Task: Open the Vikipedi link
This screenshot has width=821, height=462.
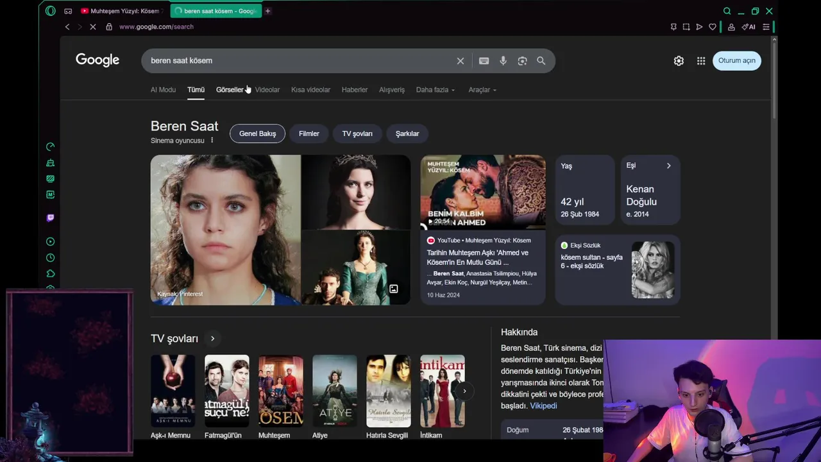Action: click(543, 406)
